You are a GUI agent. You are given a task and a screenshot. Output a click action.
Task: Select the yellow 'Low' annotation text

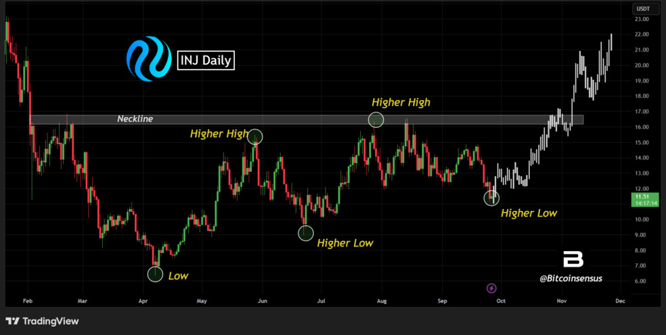point(178,275)
